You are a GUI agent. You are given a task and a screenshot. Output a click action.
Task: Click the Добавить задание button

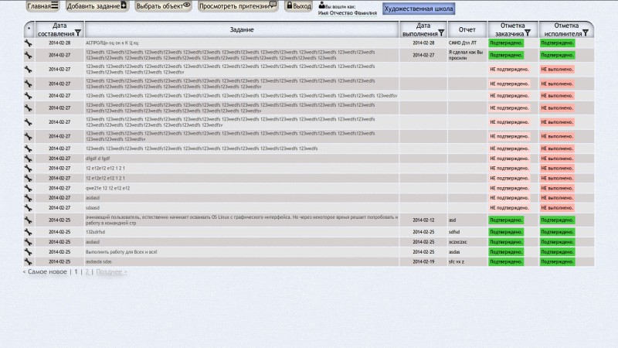pyautogui.click(x=97, y=6)
